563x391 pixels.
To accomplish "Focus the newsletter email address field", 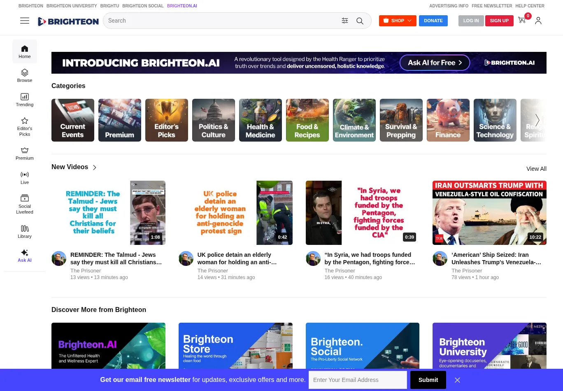I will pos(357,380).
